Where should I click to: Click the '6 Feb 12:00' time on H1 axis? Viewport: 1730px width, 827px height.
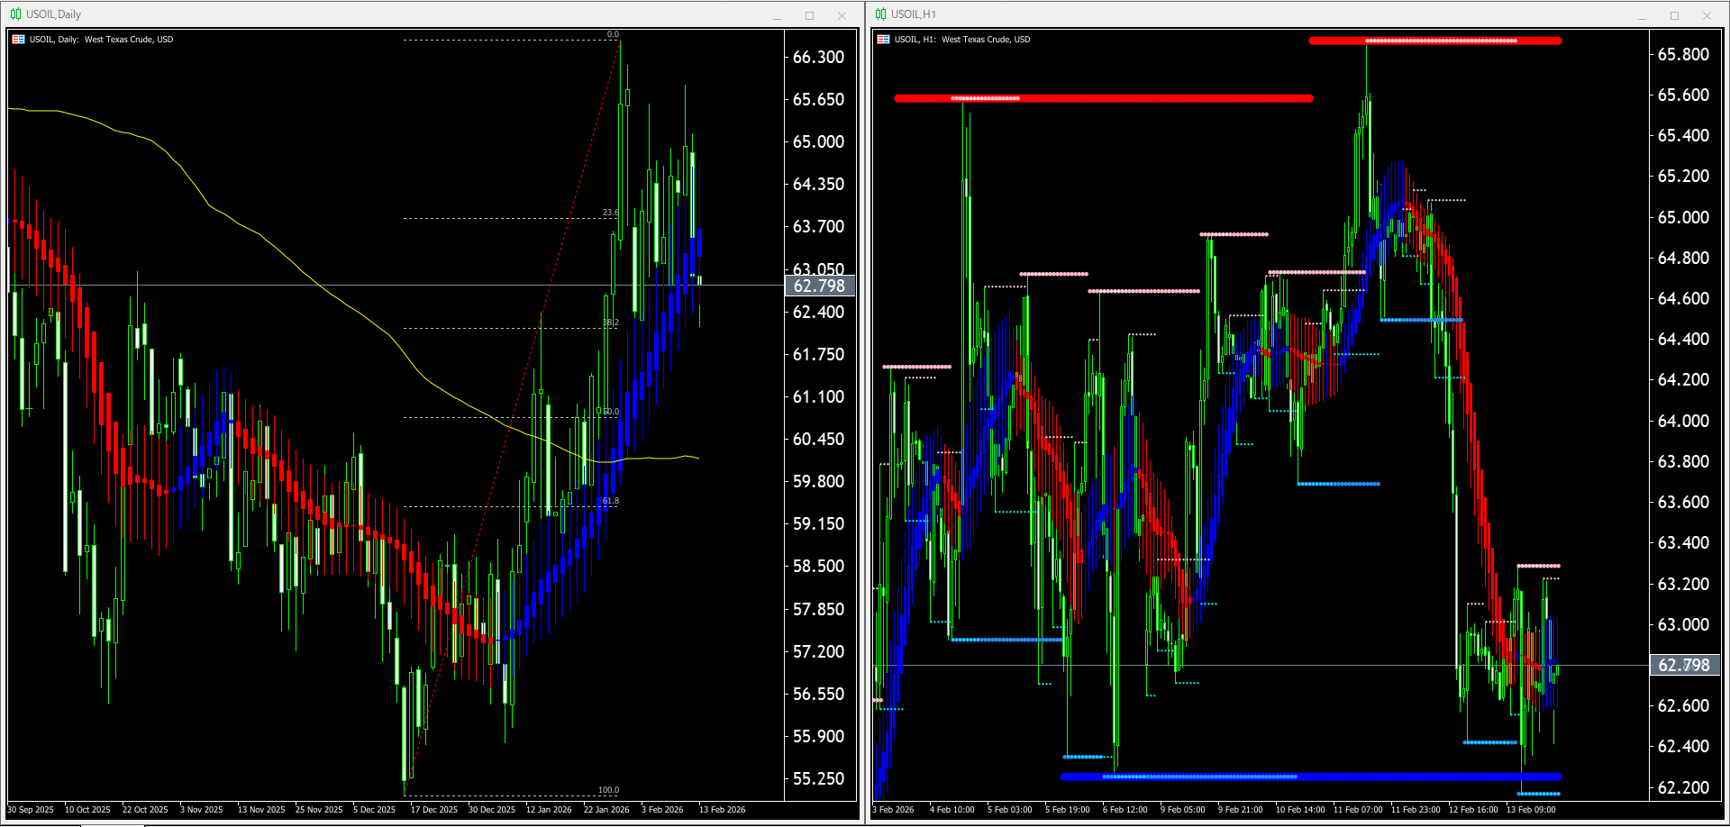click(x=1125, y=810)
